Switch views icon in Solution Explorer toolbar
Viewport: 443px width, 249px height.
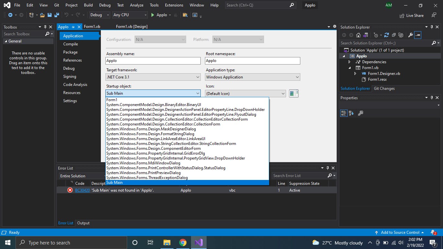[x=365, y=35]
